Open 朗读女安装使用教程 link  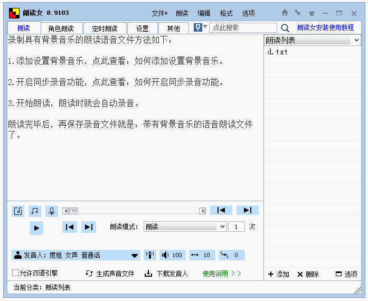click(x=326, y=27)
